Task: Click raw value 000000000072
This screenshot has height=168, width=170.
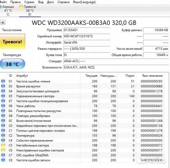Action: coord(151,145)
